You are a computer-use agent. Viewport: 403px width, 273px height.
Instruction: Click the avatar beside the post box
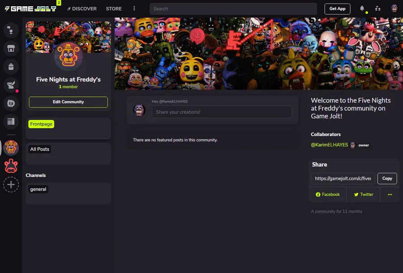point(139,111)
